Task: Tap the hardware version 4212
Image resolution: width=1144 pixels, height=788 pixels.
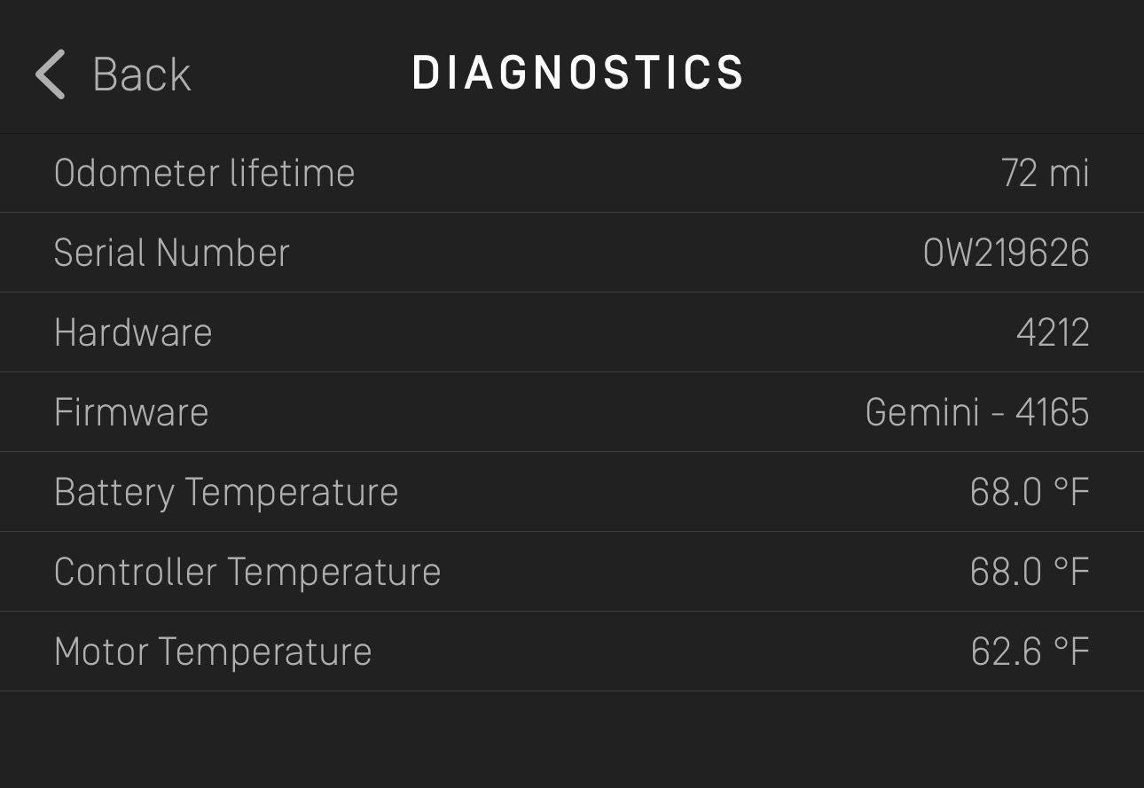Action: click(1053, 332)
